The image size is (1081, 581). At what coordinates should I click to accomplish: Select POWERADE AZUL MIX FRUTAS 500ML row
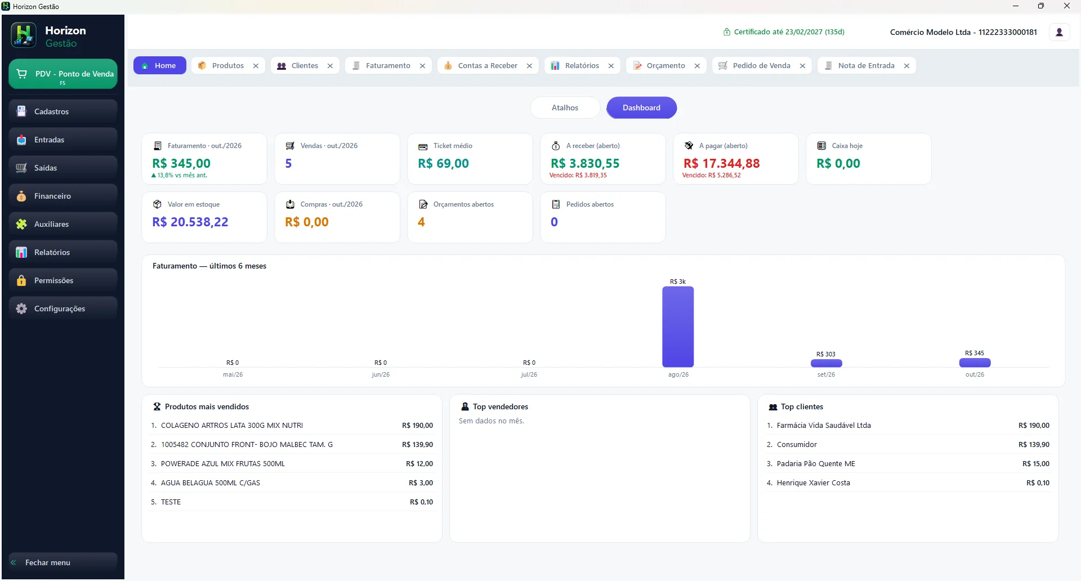292,464
